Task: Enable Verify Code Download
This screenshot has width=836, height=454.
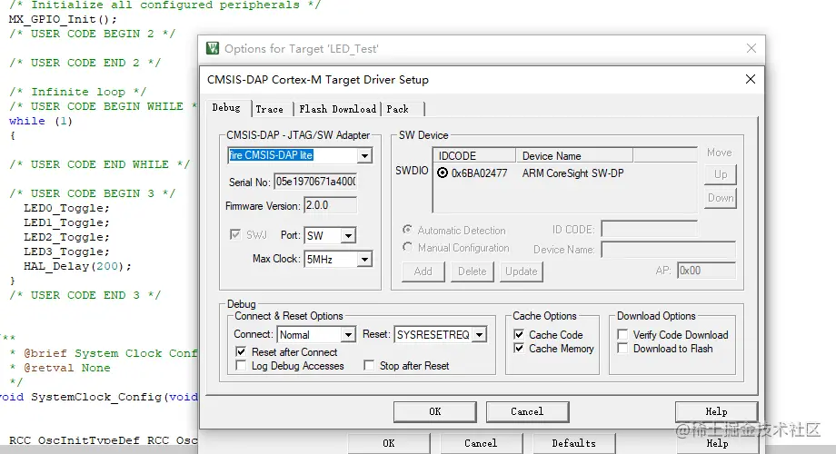Action: coord(622,334)
